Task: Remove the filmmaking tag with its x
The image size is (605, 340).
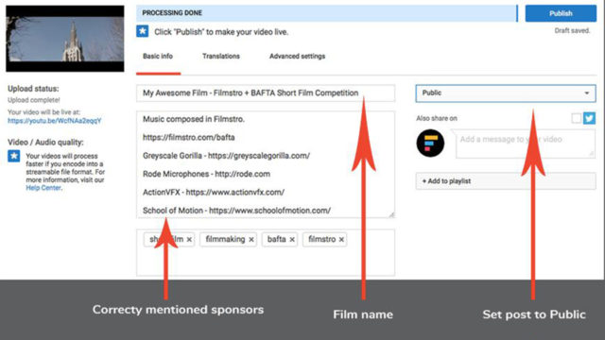Action: coord(251,240)
